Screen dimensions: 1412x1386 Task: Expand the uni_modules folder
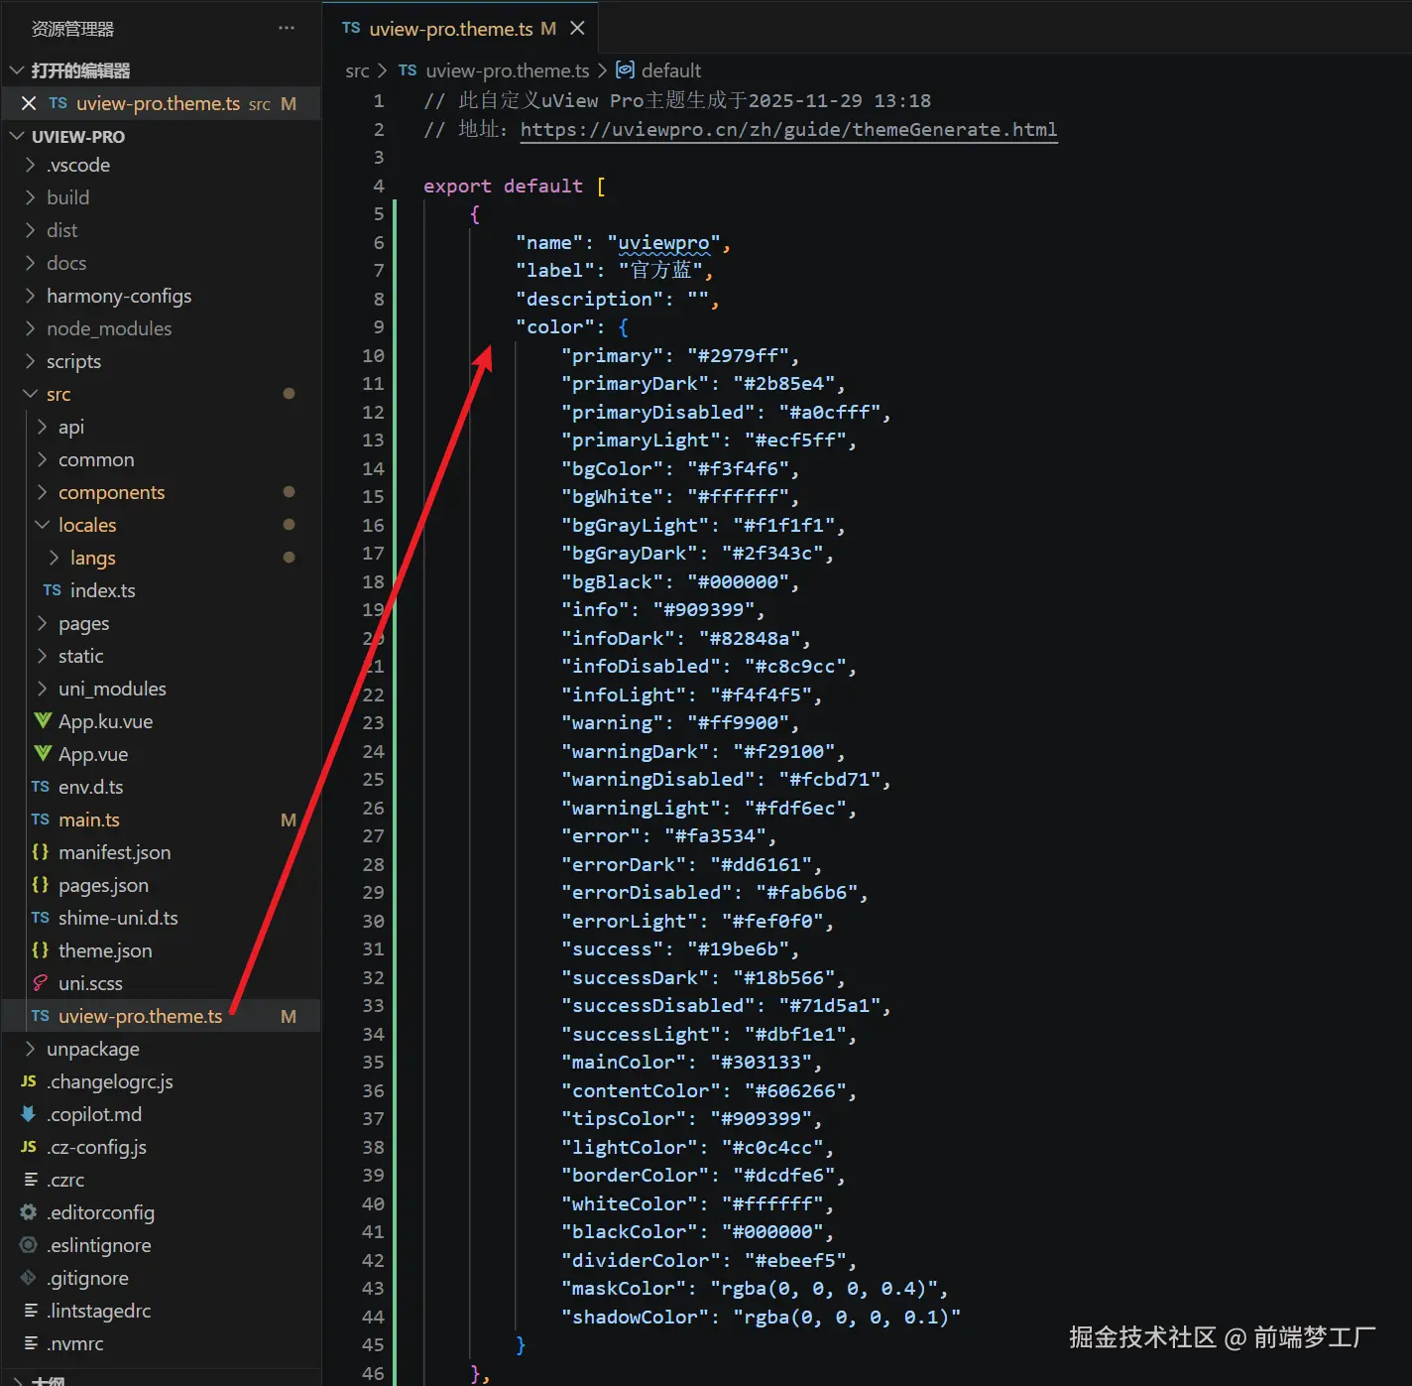pos(161,689)
